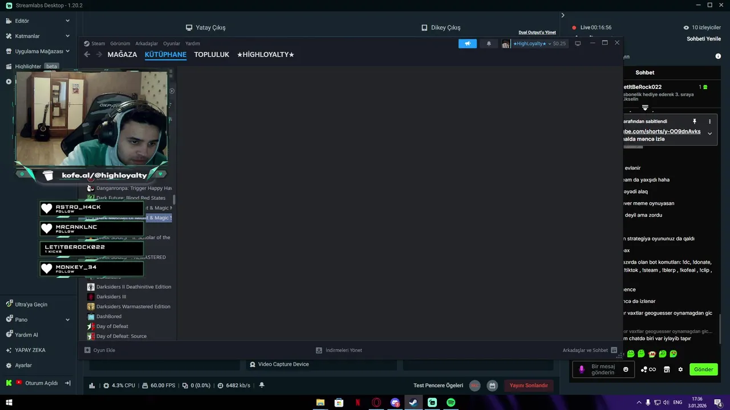
Task: Open the chat emoji picker
Action: click(x=626, y=369)
